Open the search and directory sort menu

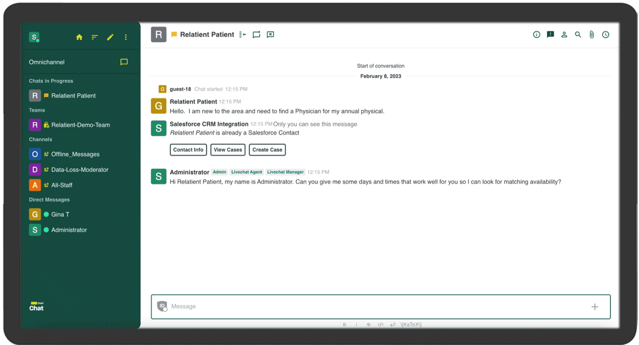tap(95, 37)
